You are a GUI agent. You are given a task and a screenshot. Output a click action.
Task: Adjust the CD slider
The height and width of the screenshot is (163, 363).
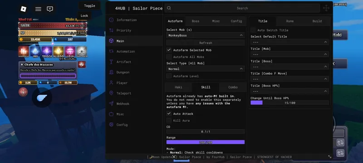point(206,131)
